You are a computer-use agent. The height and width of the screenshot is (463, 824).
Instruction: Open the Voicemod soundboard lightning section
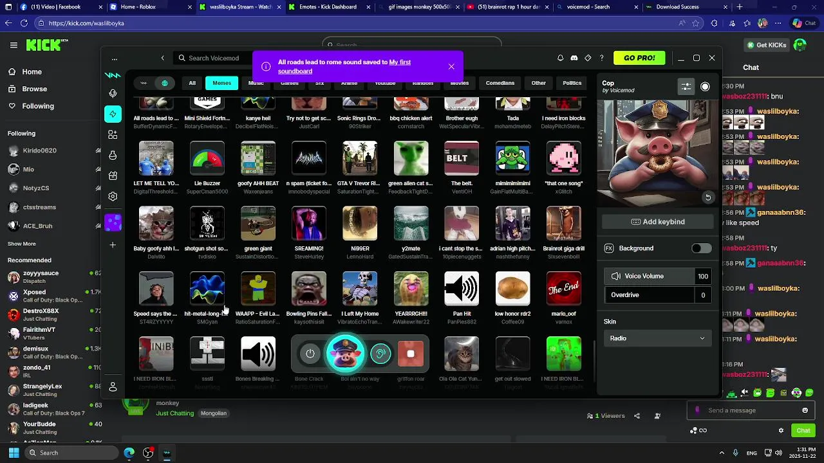113,114
